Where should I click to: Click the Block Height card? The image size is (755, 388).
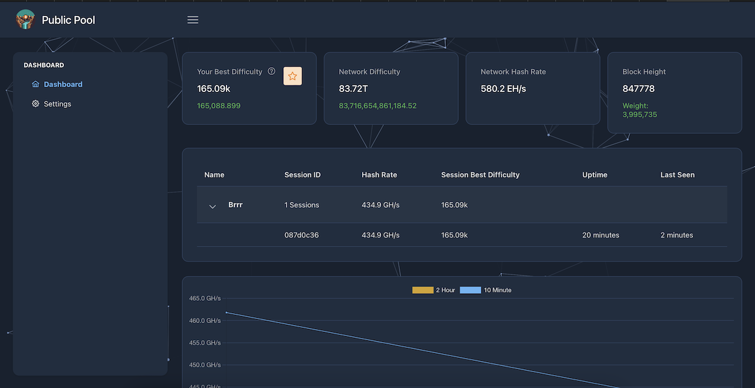coord(674,93)
